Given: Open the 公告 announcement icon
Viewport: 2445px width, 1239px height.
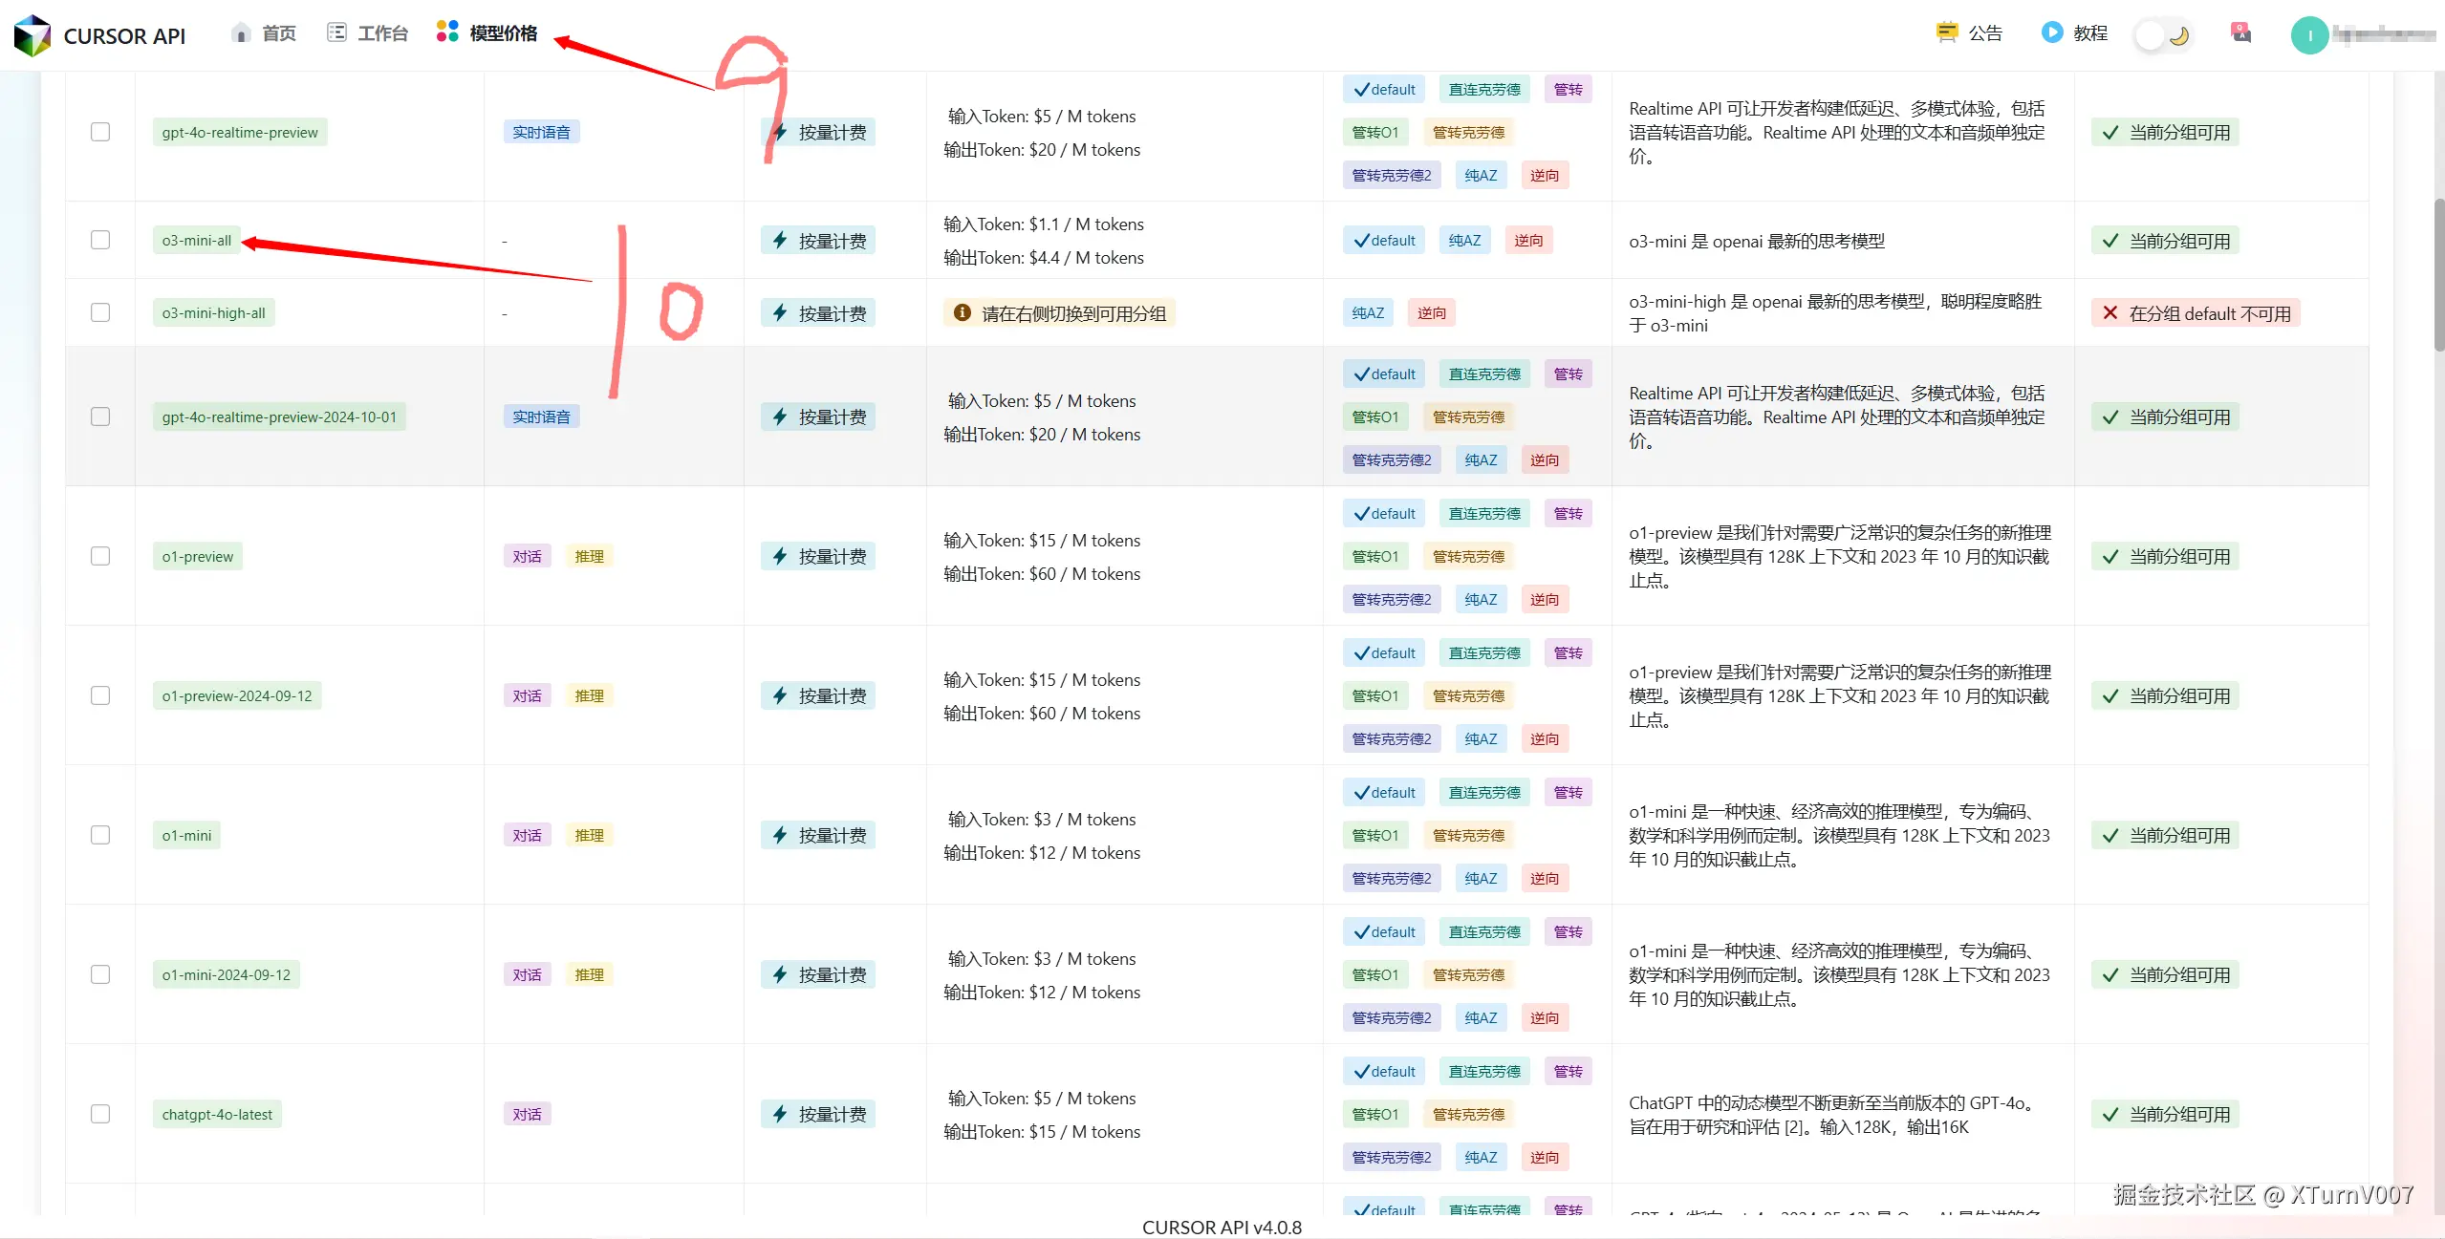Looking at the screenshot, I should pos(1947,32).
